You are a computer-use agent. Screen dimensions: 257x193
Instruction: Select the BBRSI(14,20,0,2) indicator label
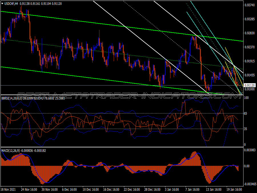pos(12,98)
